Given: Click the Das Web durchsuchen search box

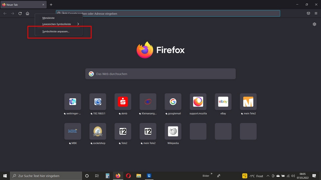Looking at the screenshot, I should pos(160,74).
